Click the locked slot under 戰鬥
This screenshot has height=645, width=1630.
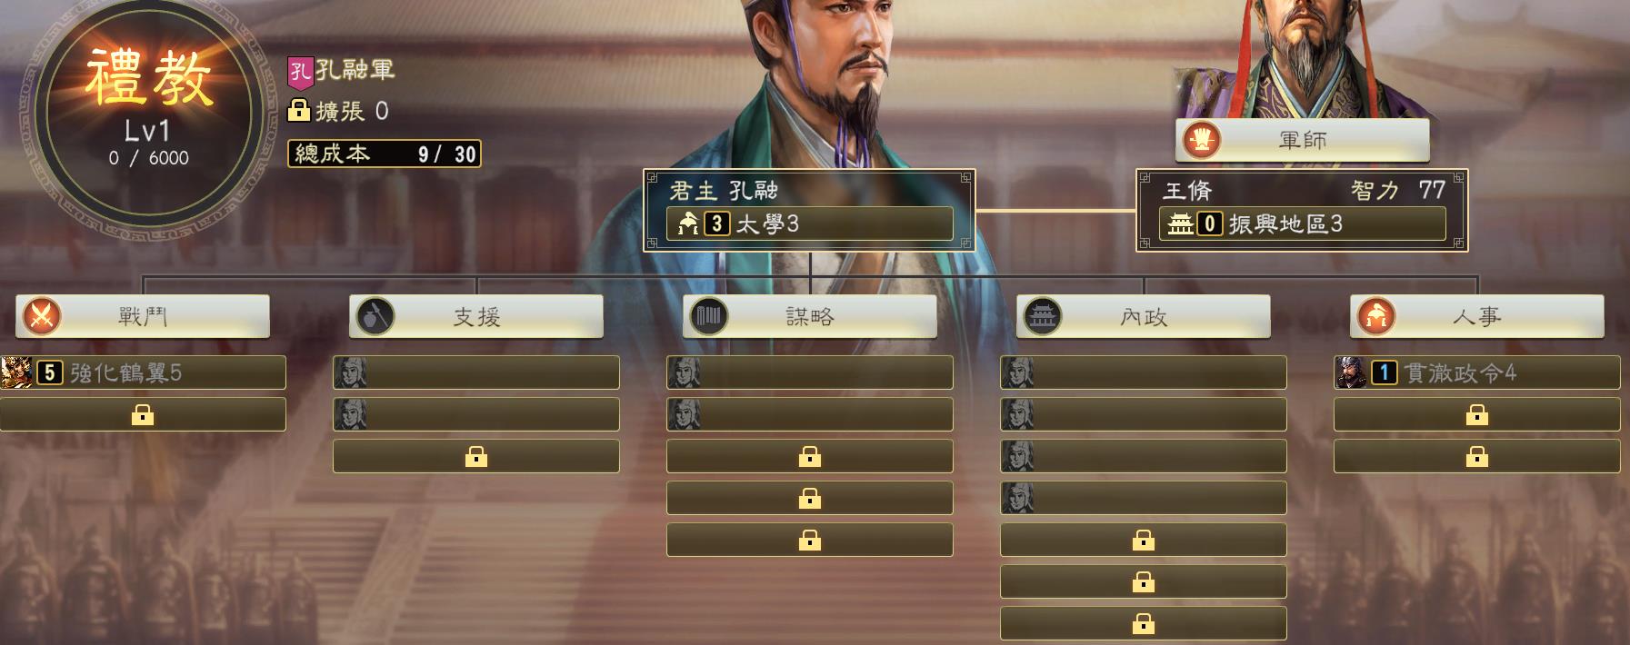[x=143, y=414]
